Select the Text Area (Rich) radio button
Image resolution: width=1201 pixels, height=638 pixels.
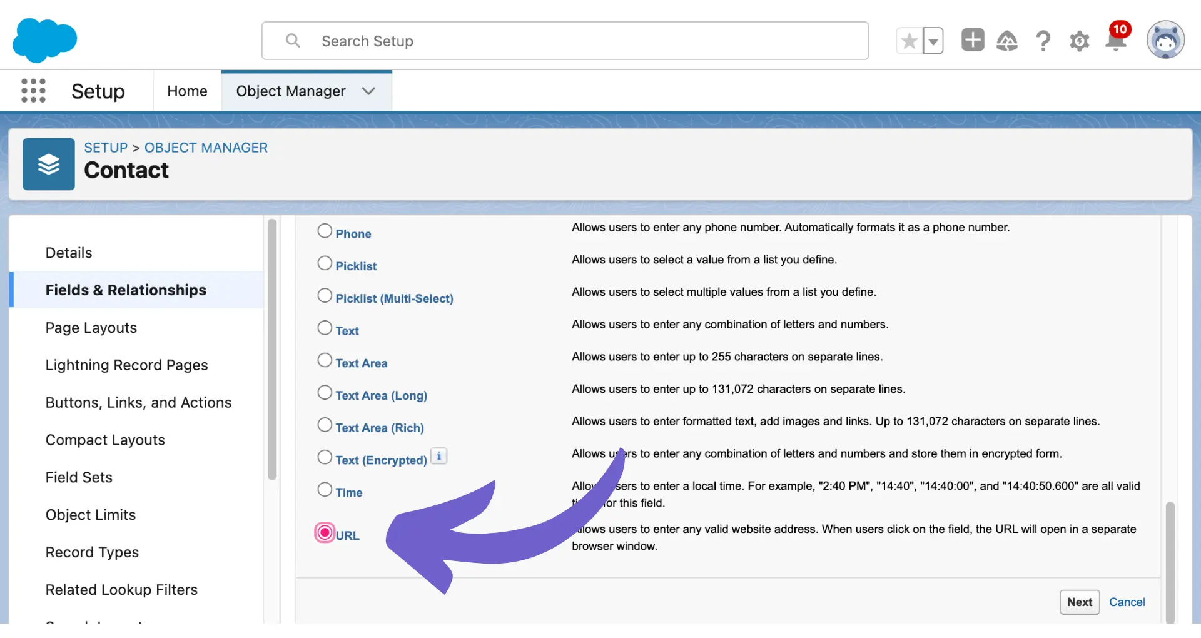click(325, 425)
